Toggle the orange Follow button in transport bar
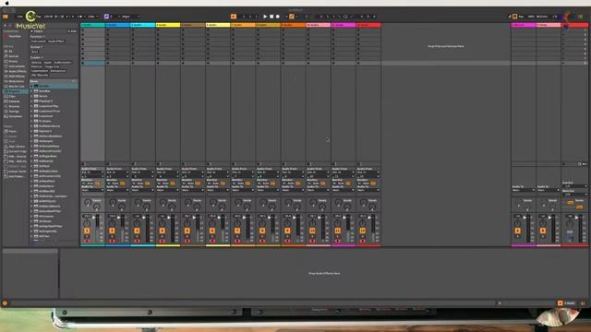591x332 pixels. (234, 17)
